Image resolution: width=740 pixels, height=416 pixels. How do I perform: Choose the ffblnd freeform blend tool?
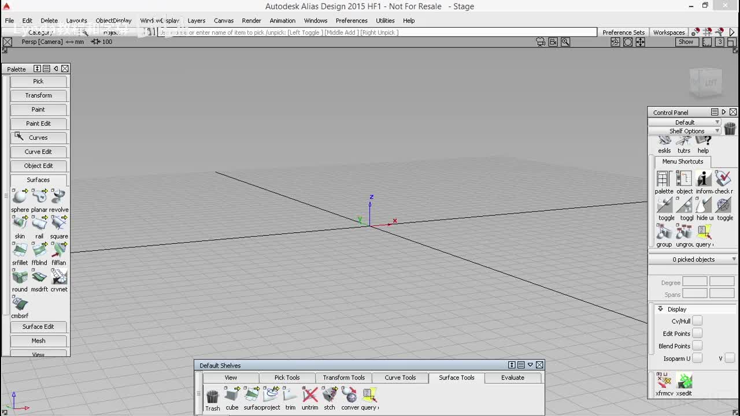pos(39,250)
